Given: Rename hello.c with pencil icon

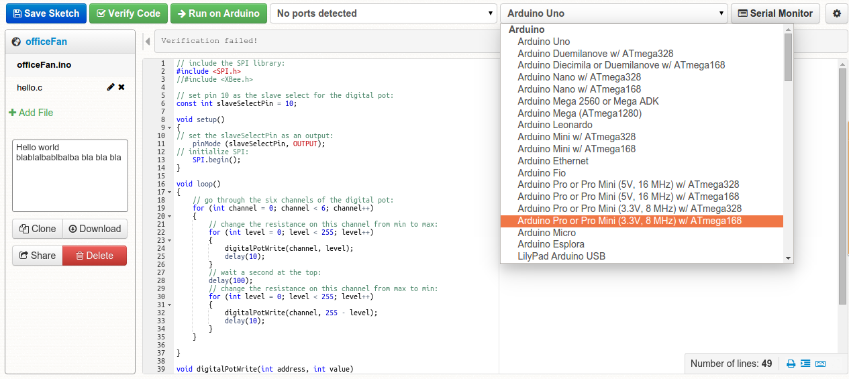Looking at the screenshot, I should click(111, 87).
